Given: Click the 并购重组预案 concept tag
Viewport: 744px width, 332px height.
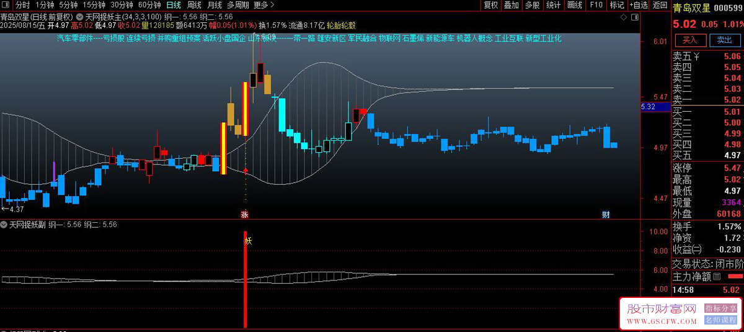Looking at the screenshot, I should (179, 38).
